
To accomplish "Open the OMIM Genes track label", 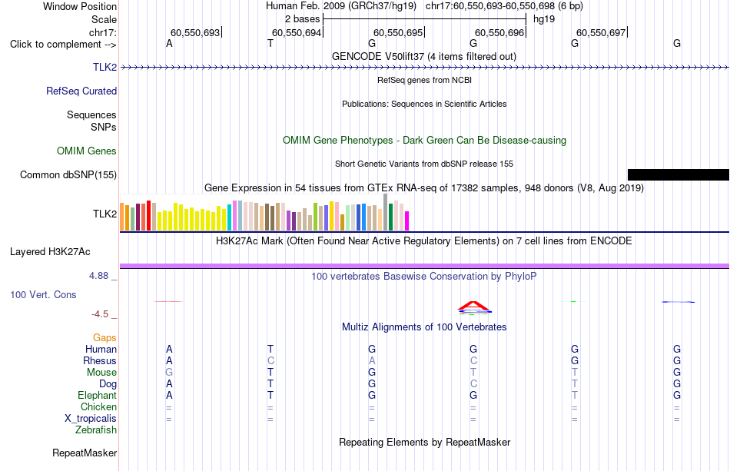I will [87, 151].
